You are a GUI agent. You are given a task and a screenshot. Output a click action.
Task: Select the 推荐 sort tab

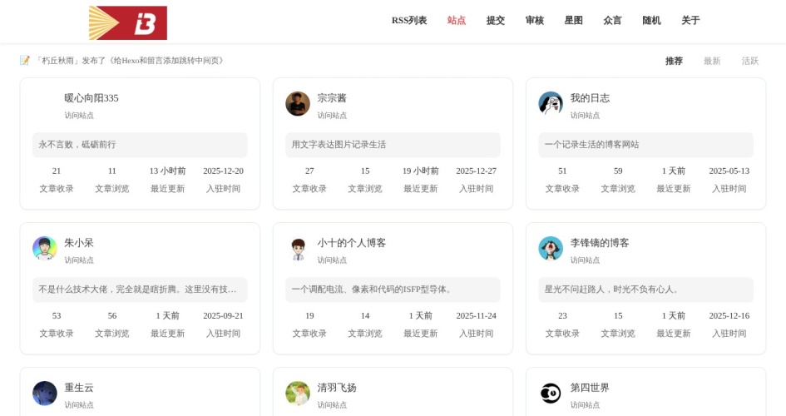click(x=674, y=61)
